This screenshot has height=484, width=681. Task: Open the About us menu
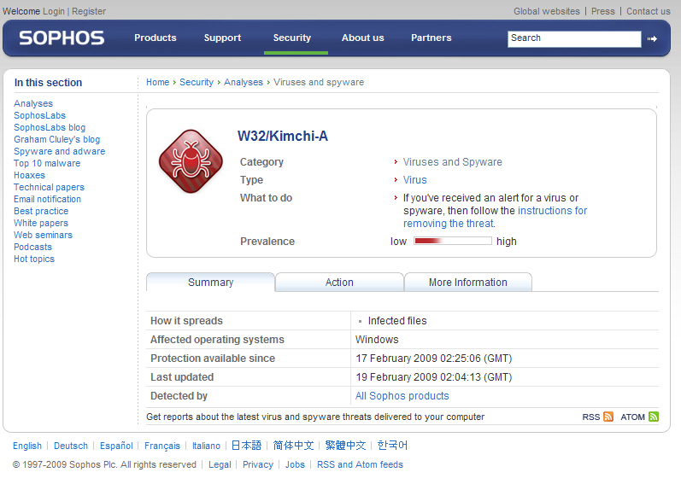click(362, 38)
